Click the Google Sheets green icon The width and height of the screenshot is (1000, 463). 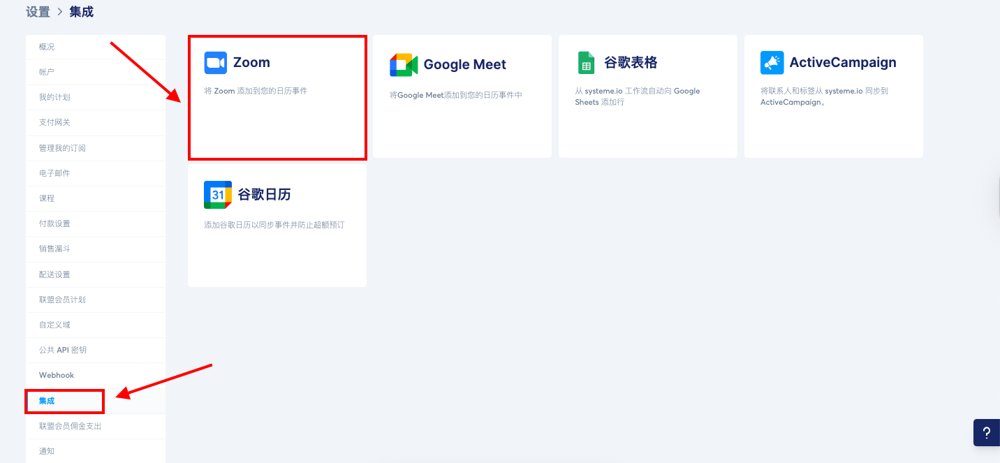586,62
